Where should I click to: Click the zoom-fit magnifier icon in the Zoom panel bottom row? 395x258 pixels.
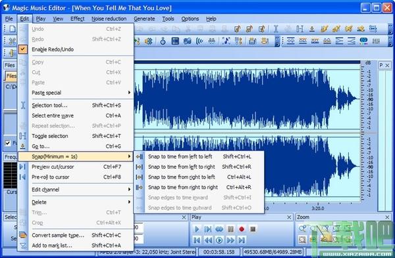[x=302, y=240]
